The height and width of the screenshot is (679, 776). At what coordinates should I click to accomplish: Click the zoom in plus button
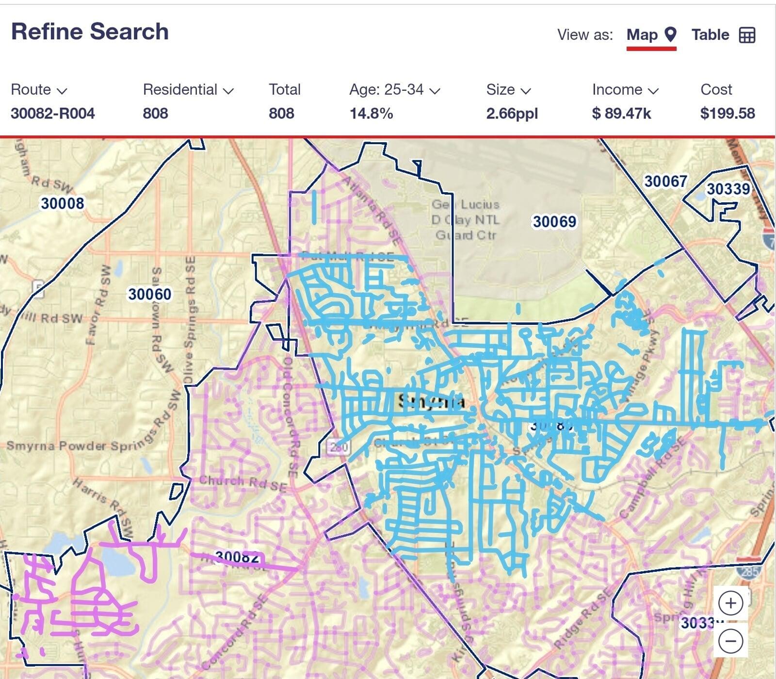(x=730, y=603)
